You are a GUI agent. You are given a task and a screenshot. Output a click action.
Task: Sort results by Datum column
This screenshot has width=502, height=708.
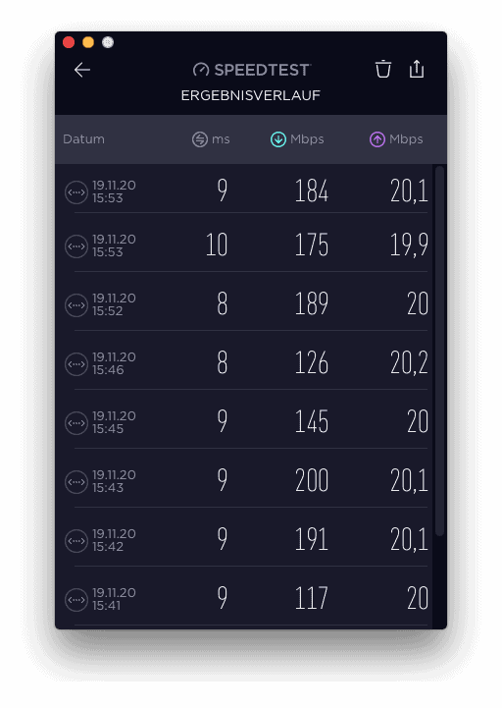pyautogui.click(x=83, y=139)
